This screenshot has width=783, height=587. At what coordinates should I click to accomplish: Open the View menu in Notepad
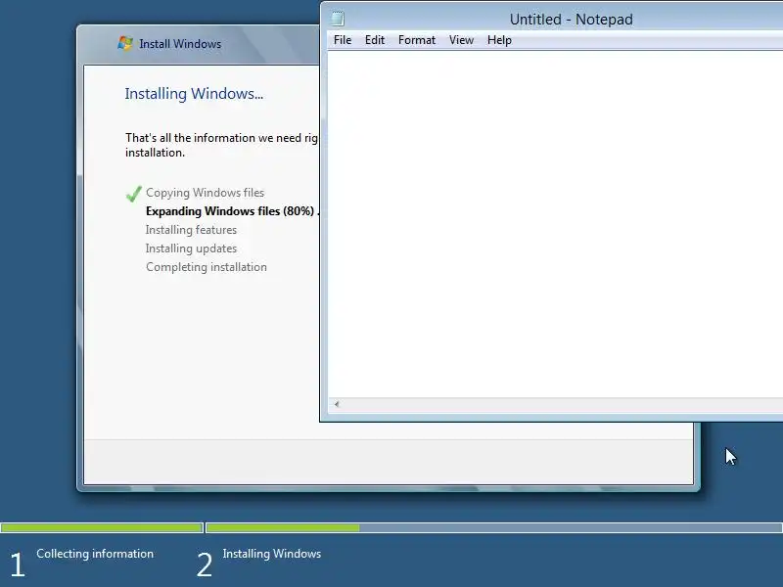tap(461, 40)
